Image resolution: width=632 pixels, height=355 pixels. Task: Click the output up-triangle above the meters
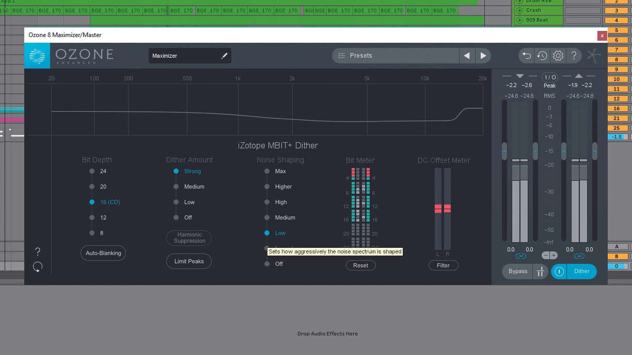[579, 76]
